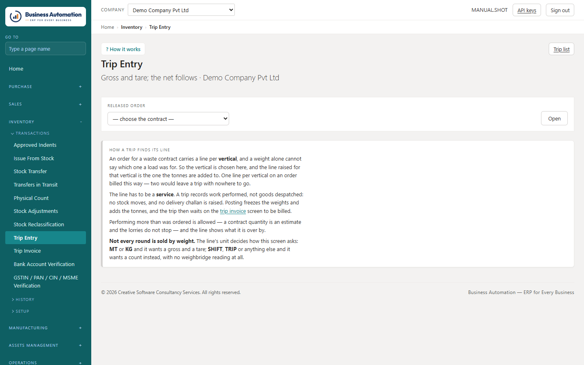Collapse the Inventory sidebar section
584x365 pixels.
click(x=45, y=122)
